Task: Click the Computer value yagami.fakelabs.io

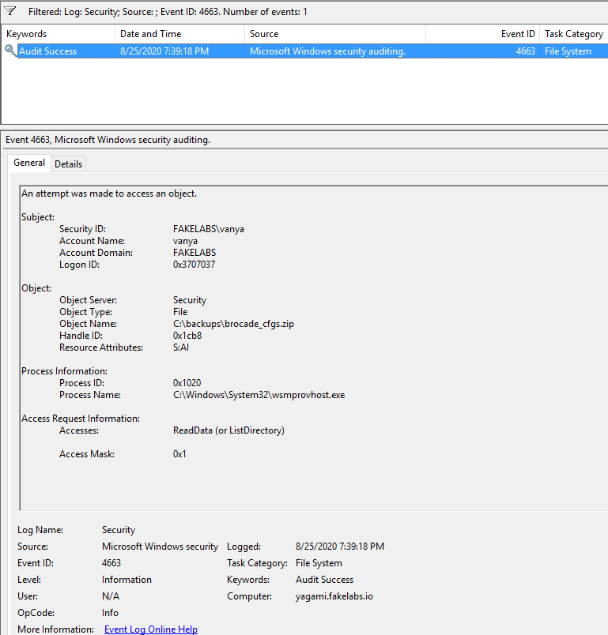Action: click(x=334, y=596)
